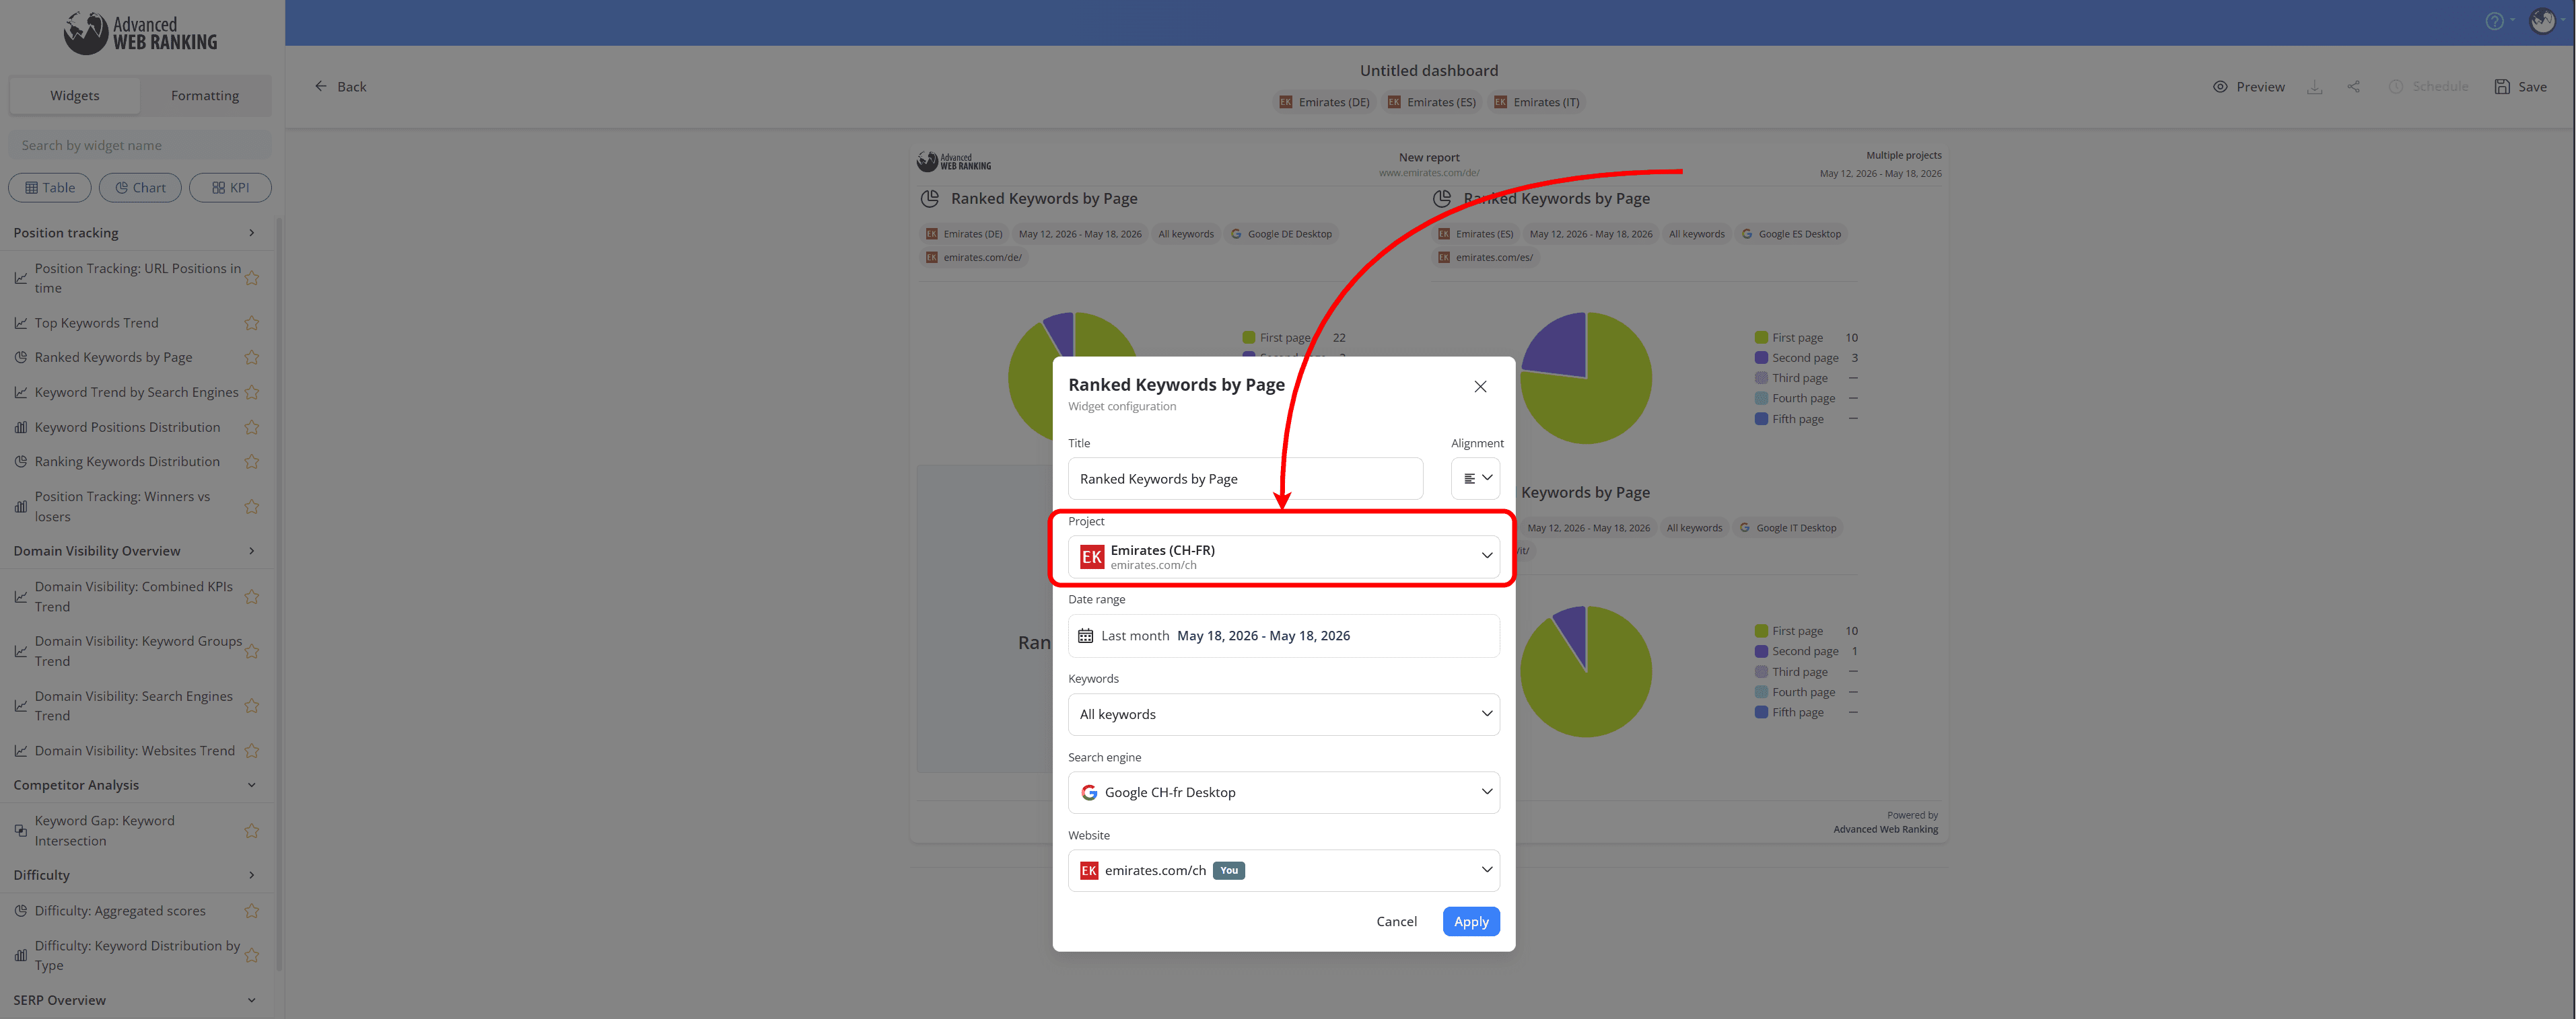Click icon beside Difficulty: Keyword Distribution by Type

point(21,956)
